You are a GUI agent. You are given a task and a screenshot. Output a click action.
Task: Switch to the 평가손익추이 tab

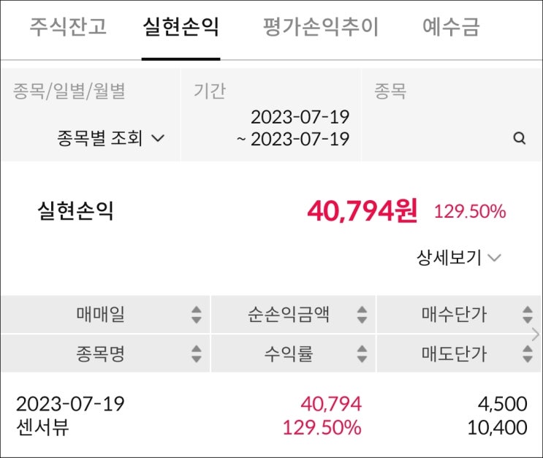point(320,27)
